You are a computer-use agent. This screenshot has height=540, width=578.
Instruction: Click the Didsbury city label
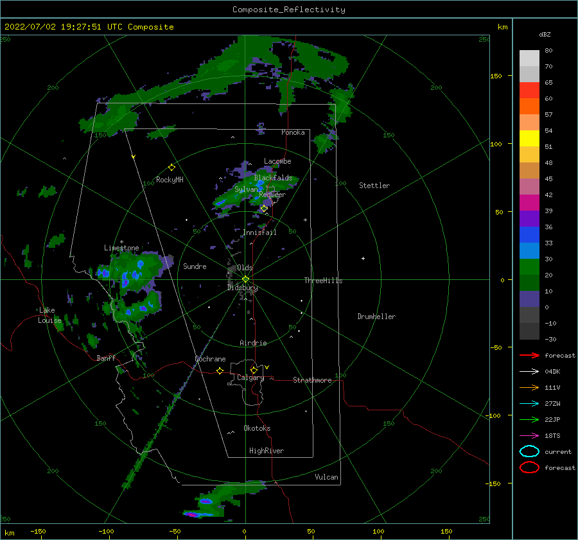[242, 288]
